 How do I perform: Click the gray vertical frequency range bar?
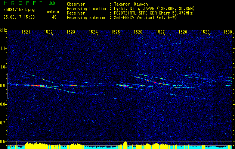click(7, 86)
